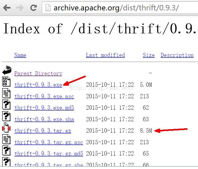
Task: Click unknown file icon beside thrift-0.9.3.exe.sha
Action: pyautogui.click(x=6, y=116)
